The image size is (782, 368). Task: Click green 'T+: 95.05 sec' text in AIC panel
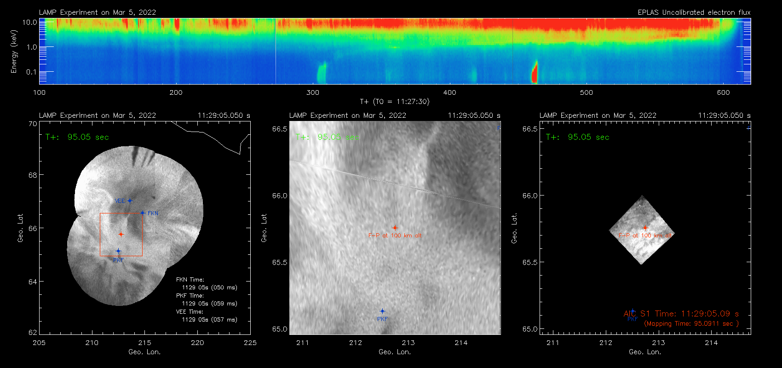pyautogui.click(x=577, y=137)
